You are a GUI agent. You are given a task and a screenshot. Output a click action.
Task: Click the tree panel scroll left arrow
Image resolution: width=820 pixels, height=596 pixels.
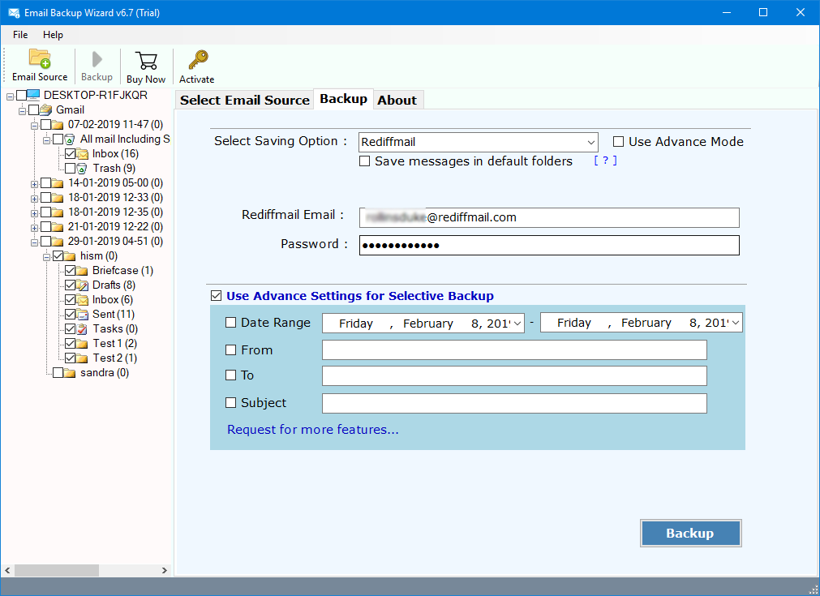coord(7,570)
